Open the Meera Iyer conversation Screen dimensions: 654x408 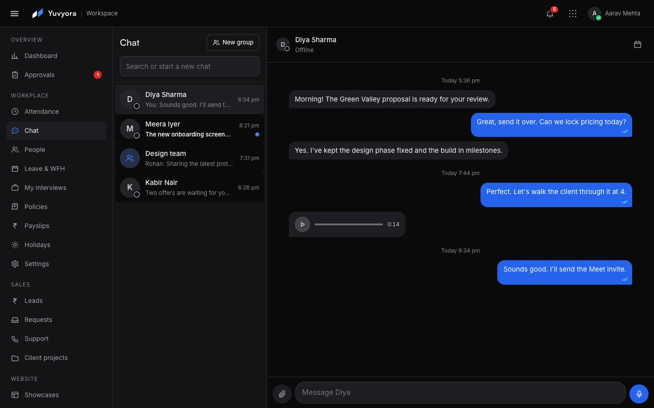point(189,129)
